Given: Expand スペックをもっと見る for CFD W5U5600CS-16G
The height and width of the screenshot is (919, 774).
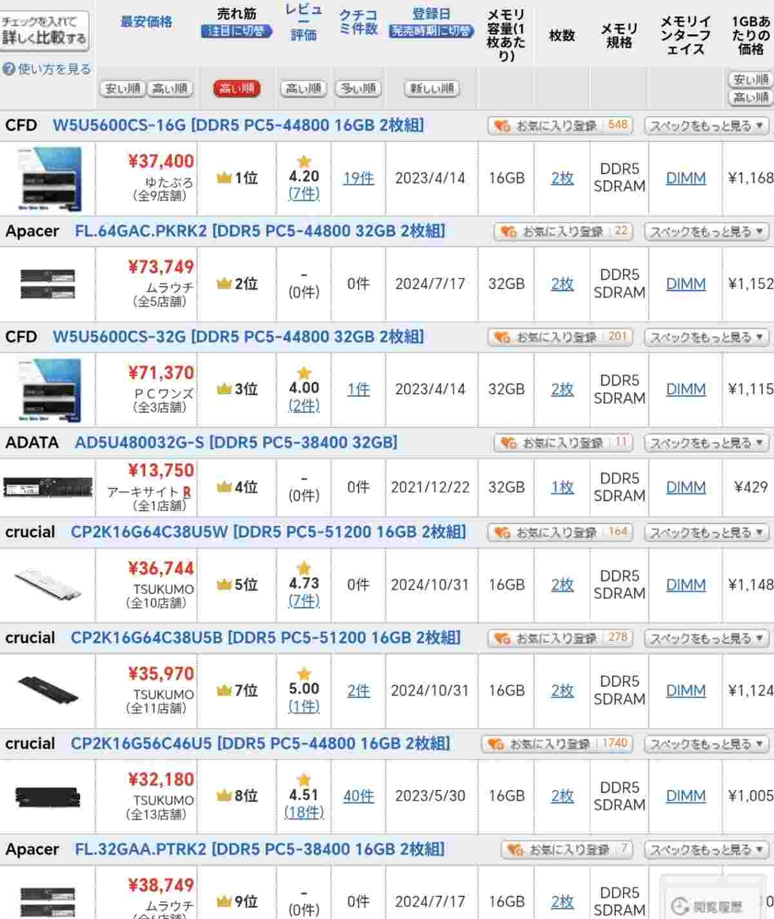Looking at the screenshot, I should point(706,125).
